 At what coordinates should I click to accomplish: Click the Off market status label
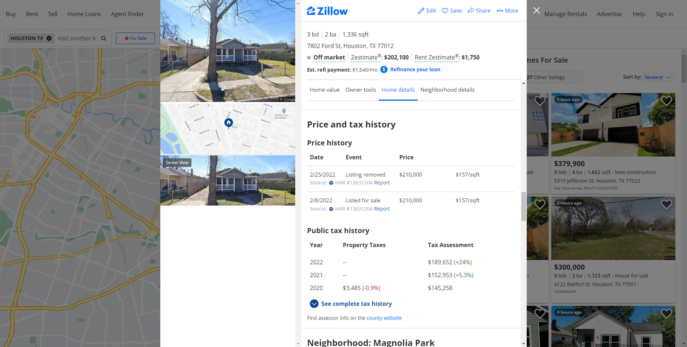pyautogui.click(x=329, y=57)
